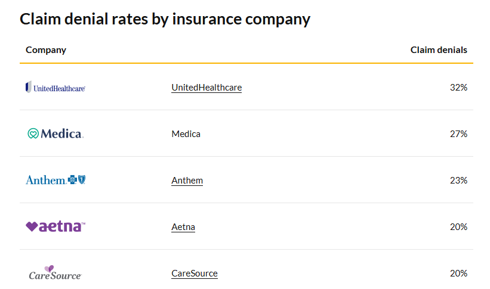
Task: Click the Anthem wordmark in the logo
Action: pyautogui.click(x=45, y=180)
